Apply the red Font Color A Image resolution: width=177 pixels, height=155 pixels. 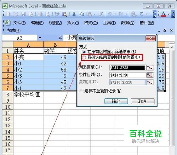[x=163, y=14]
